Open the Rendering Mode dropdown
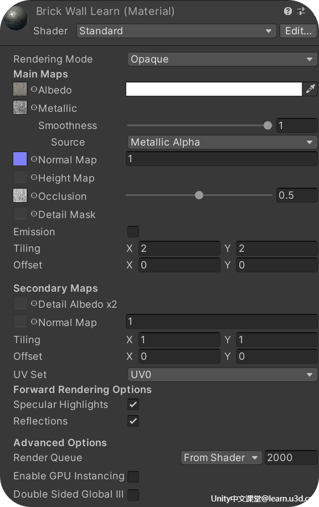 [x=222, y=59]
